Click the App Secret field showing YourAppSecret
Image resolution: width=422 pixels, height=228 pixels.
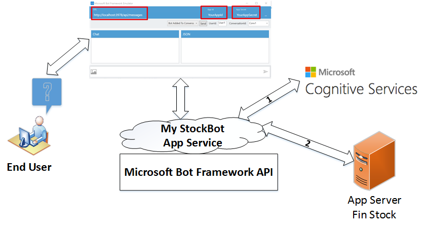coord(246,13)
